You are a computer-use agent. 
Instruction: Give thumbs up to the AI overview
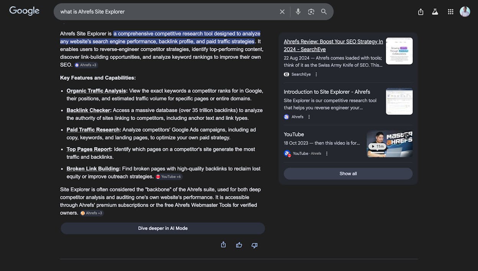239,245
